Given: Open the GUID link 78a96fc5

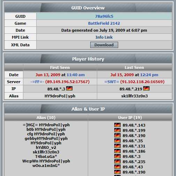Looking at the screenshot, I should [x=104, y=16].
